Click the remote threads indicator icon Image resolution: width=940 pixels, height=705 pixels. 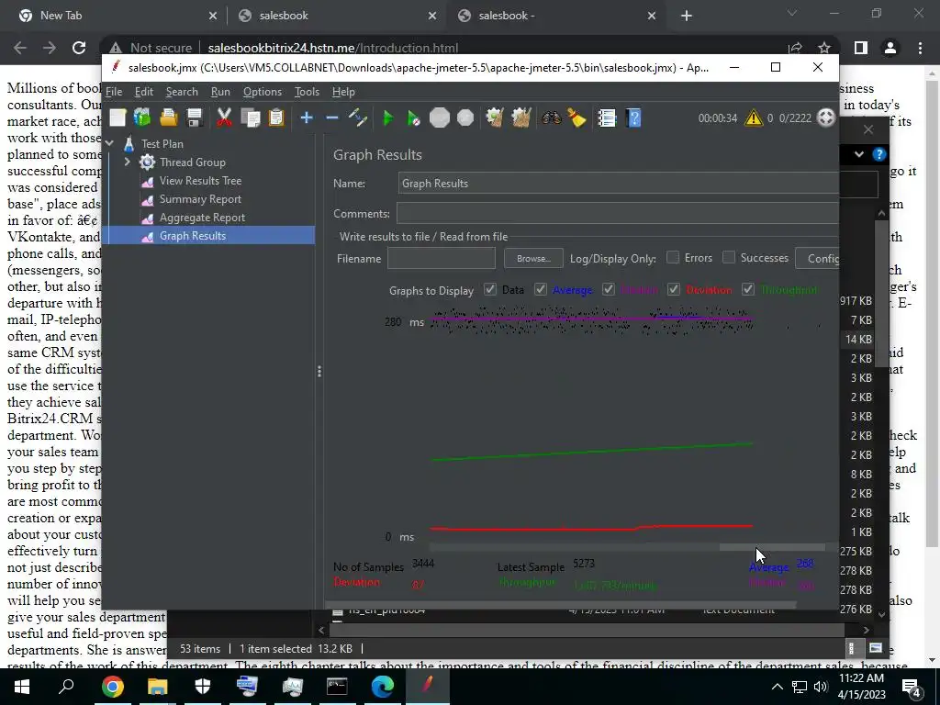pos(826,117)
